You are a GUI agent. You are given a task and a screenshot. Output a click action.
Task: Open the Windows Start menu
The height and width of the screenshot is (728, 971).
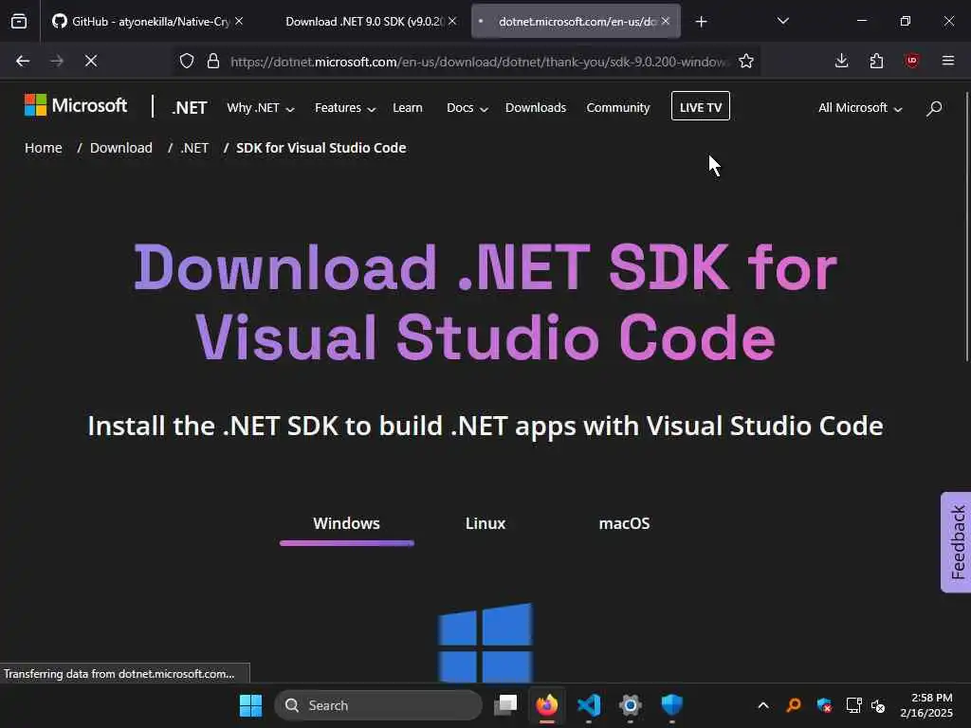click(x=250, y=705)
